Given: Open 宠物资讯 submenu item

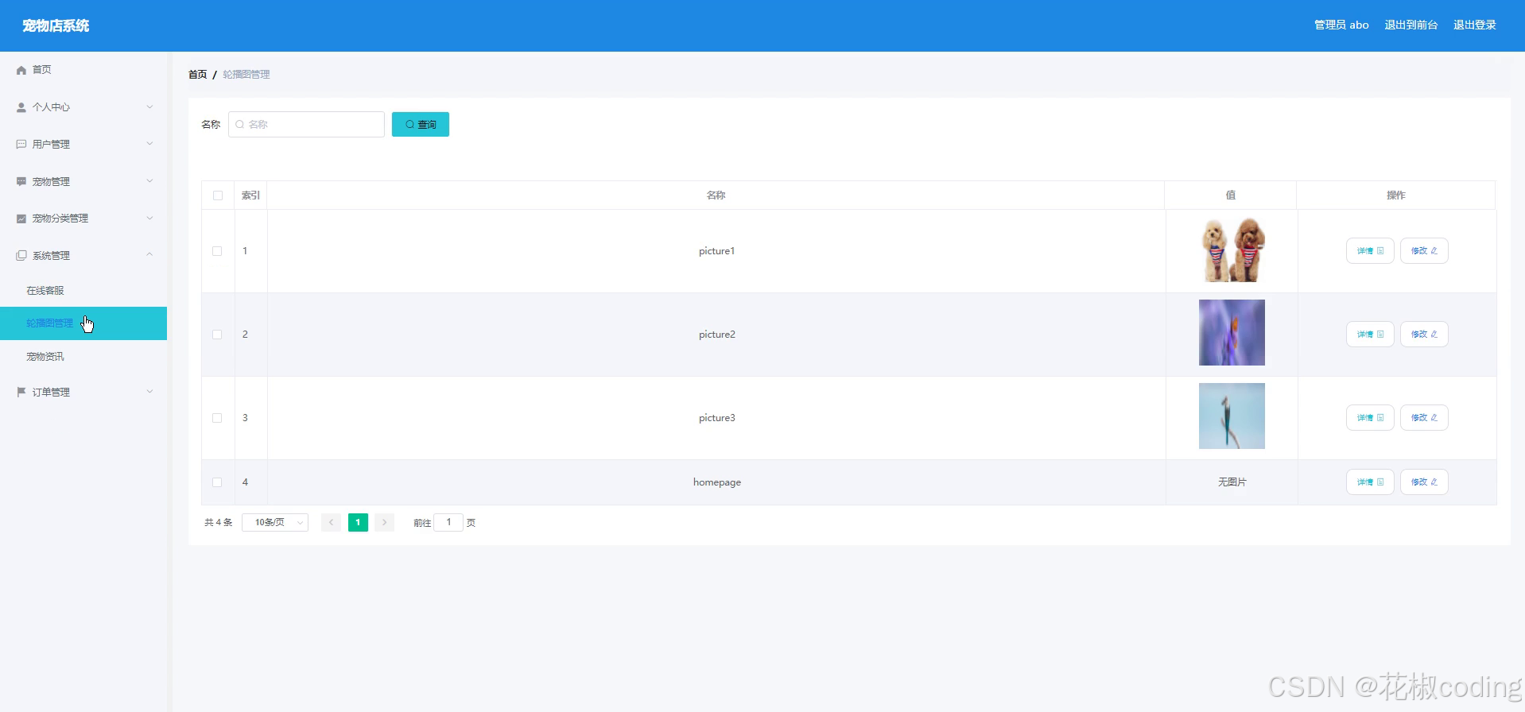Looking at the screenshot, I should pos(45,357).
